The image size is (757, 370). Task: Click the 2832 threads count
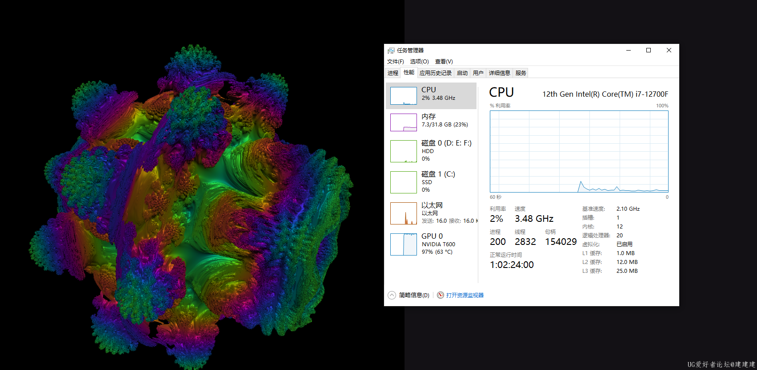pos(525,242)
